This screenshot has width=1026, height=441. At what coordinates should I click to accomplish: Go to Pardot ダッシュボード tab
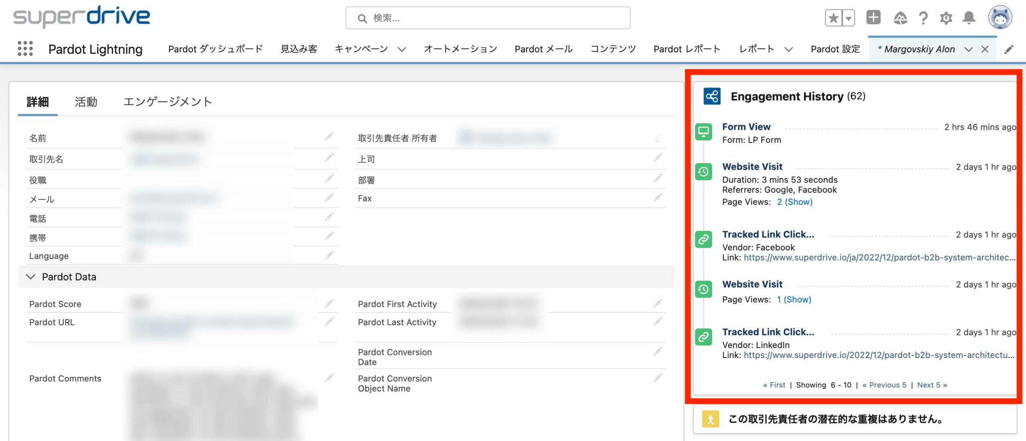point(215,49)
